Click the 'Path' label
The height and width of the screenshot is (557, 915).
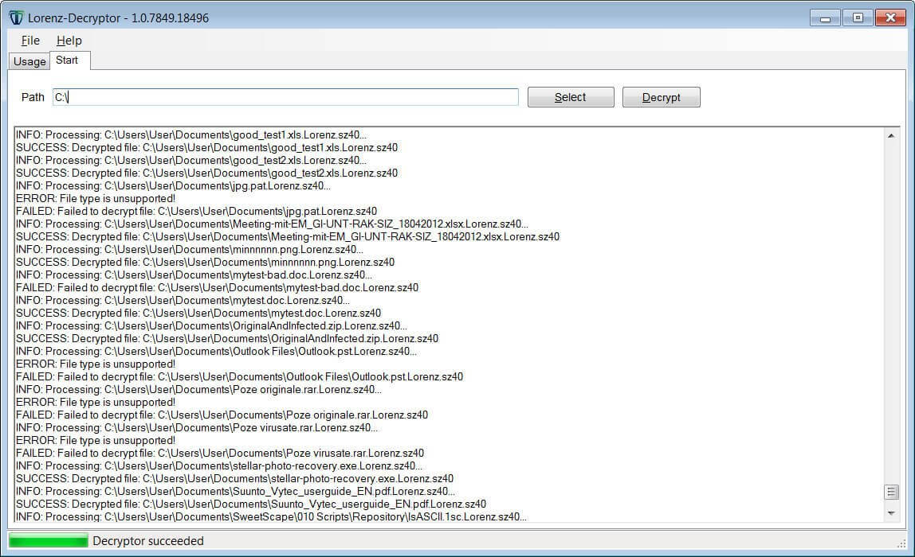click(33, 97)
